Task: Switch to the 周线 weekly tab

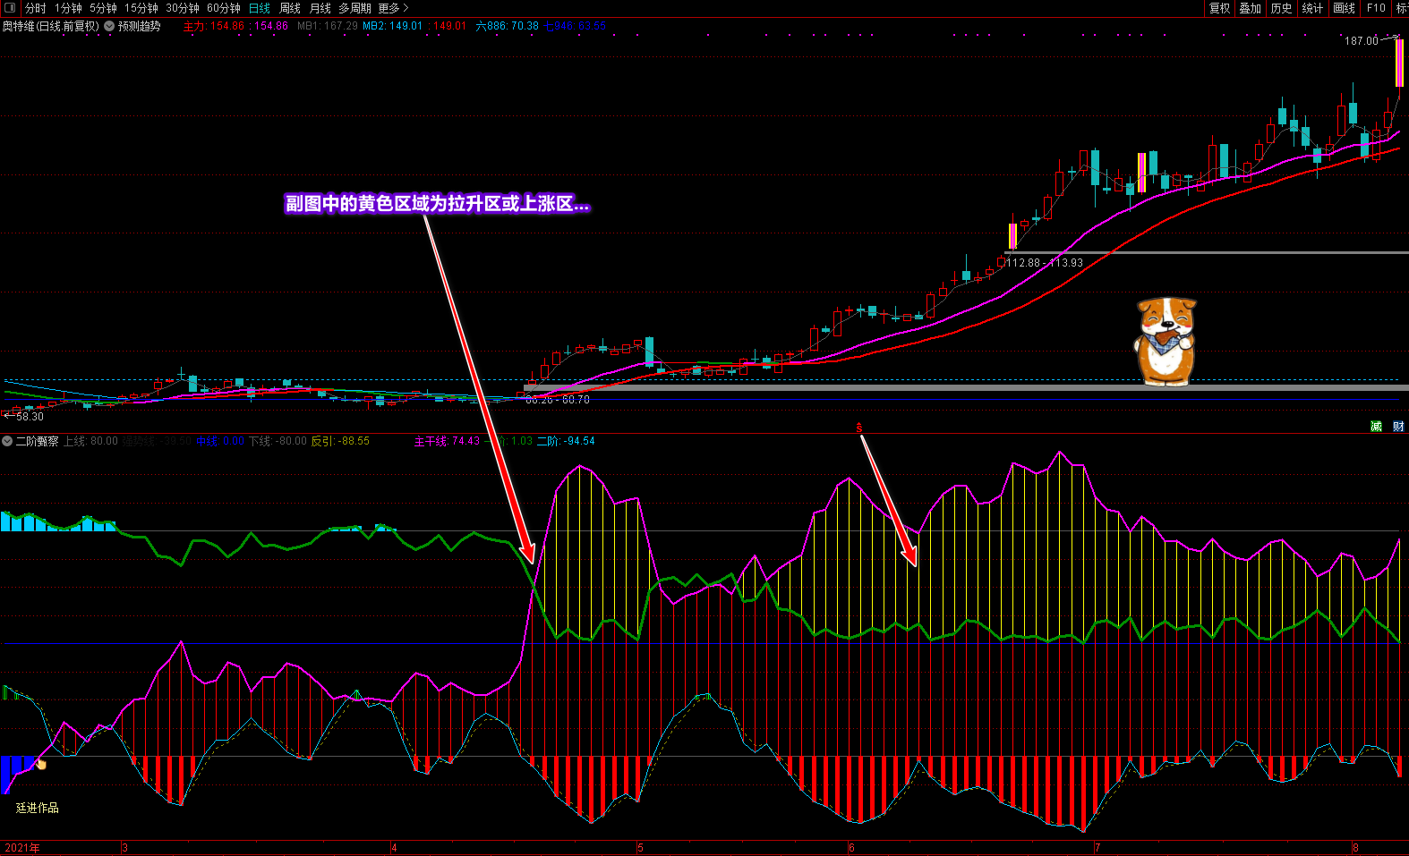Action: point(290,8)
